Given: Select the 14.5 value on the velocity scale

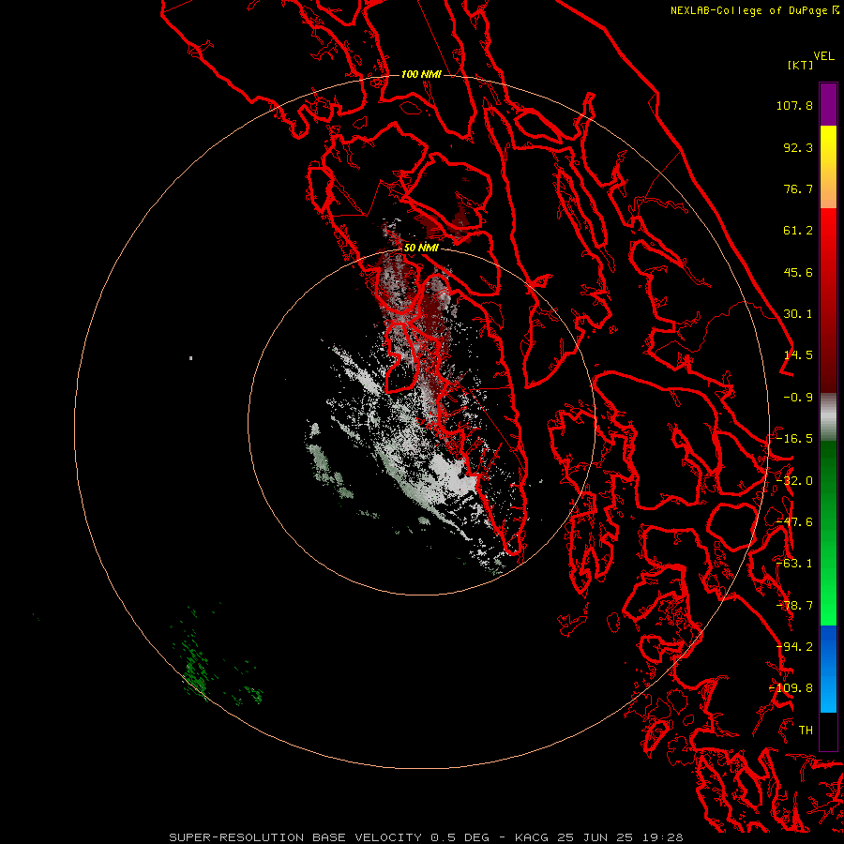Looking at the screenshot, I should click(798, 355).
